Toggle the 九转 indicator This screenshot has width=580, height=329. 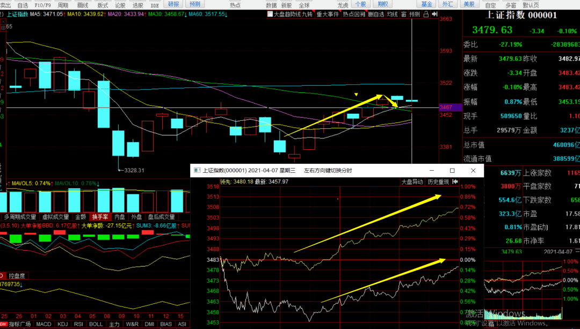click(x=307, y=14)
